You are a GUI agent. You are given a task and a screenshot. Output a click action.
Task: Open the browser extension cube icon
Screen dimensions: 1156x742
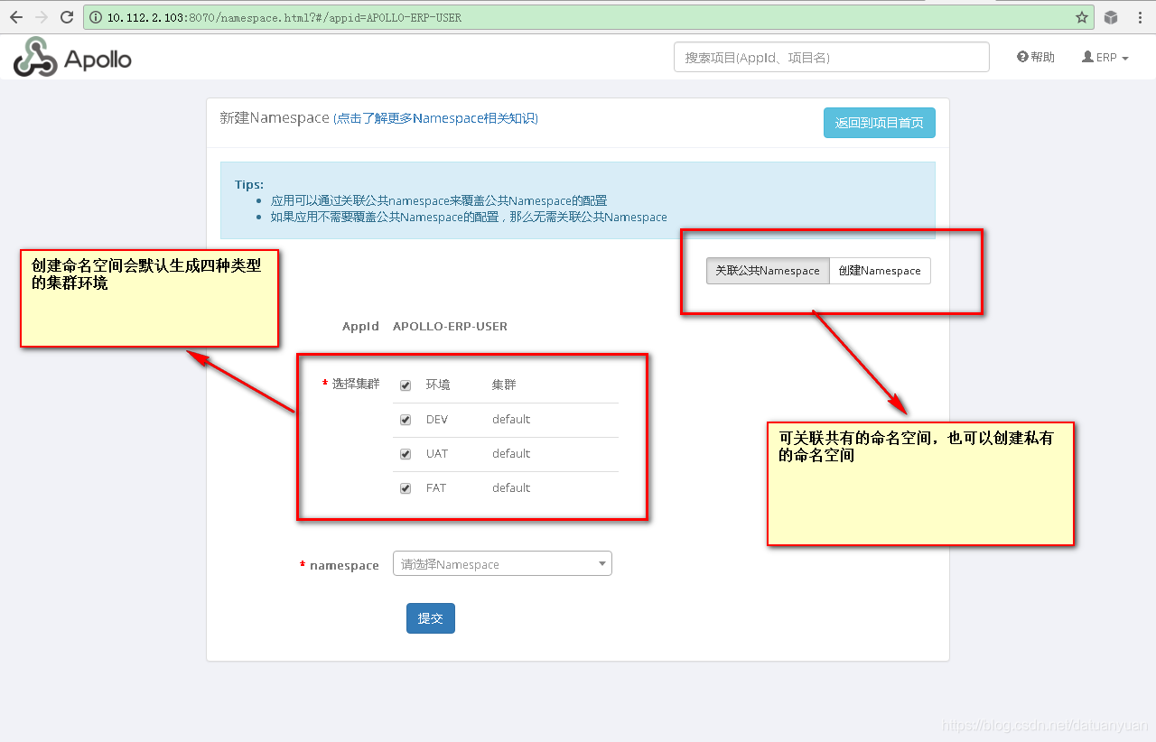tap(1112, 17)
